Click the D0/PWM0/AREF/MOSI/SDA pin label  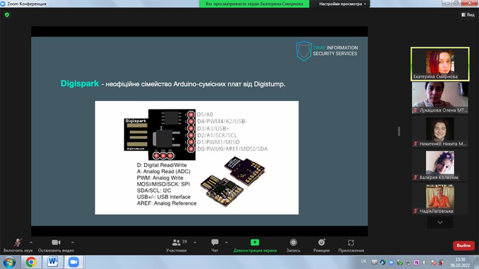(233, 149)
